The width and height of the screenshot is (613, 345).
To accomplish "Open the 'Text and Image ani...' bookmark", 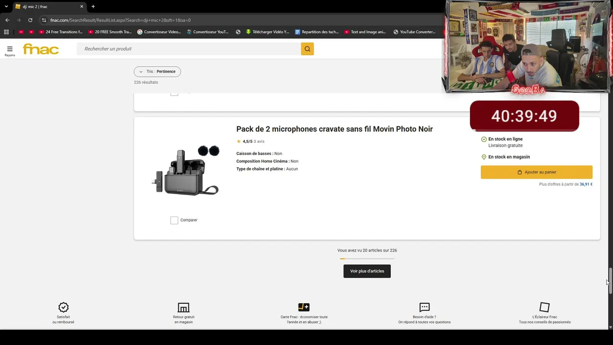I will 365,32.
